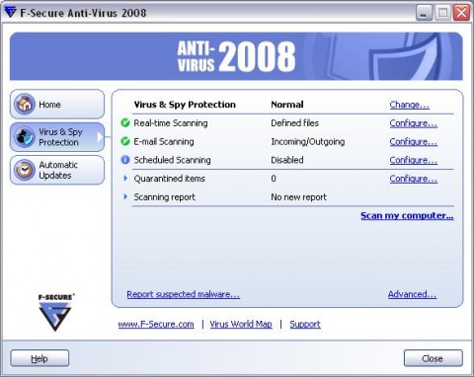Screen dimensions: 474x377
Task: Click the F-Secure title bar icon
Action: [x=10, y=12]
